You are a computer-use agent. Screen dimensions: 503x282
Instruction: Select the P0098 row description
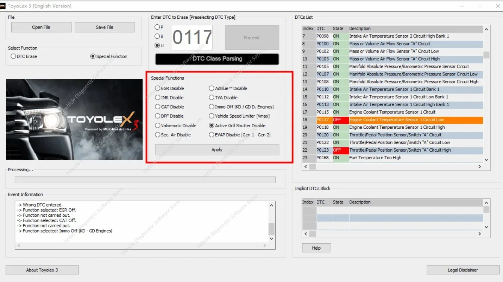[x=416, y=36]
